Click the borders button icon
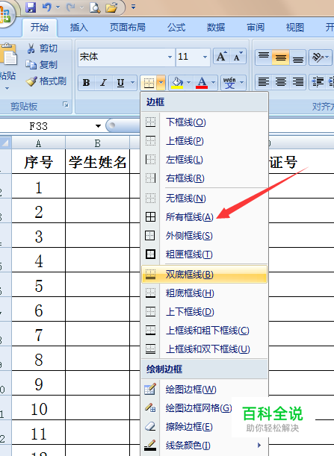 [x=149, y=83]
